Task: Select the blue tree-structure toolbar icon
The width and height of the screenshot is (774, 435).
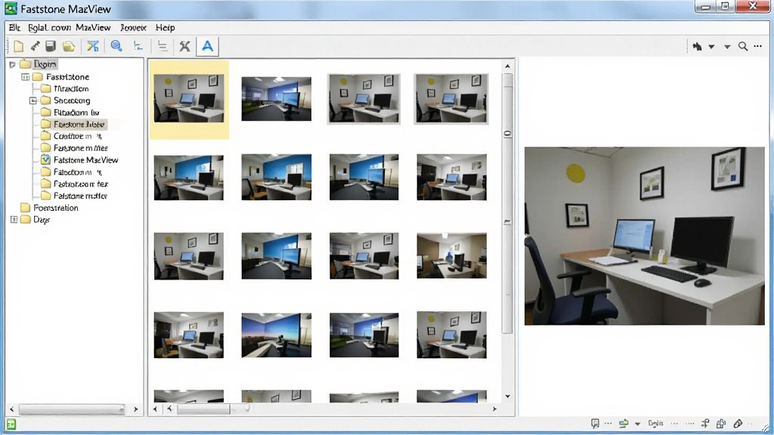Action: [x=138, y=46]
